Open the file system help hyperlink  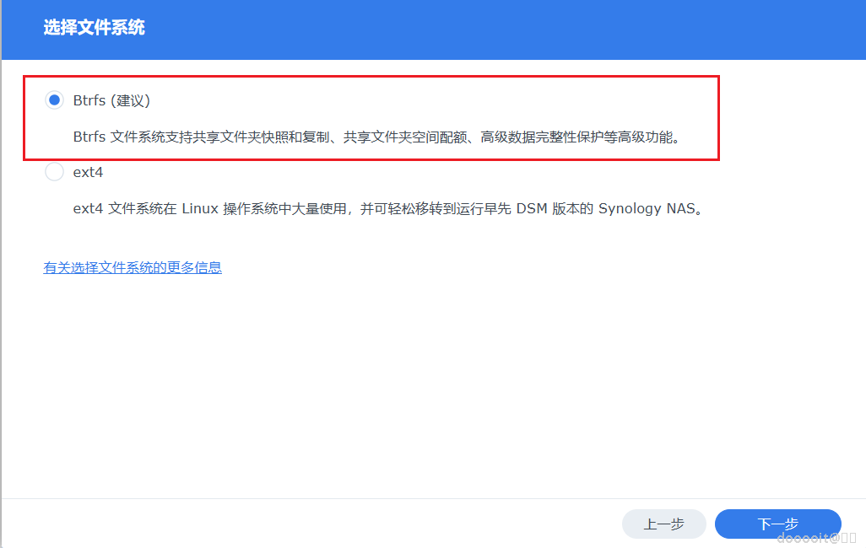click(x=132, y=266)
